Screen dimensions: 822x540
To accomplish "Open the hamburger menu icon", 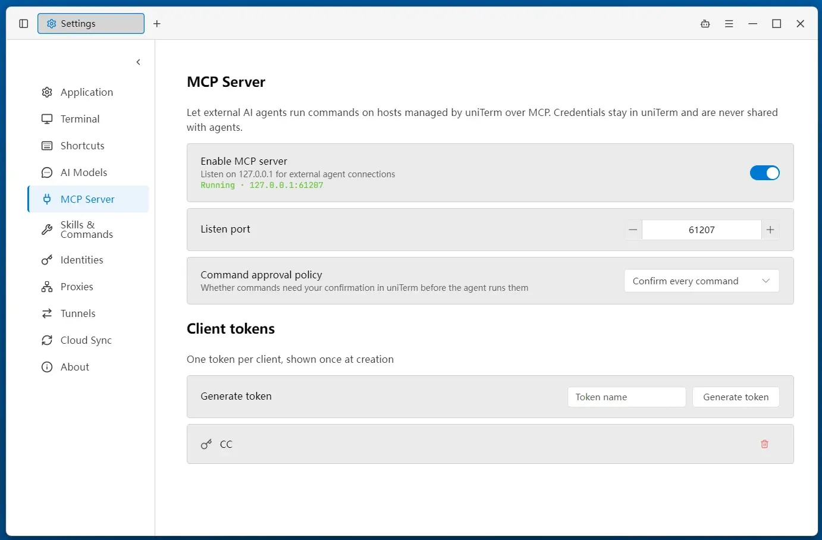I will [x=729, y=24].
